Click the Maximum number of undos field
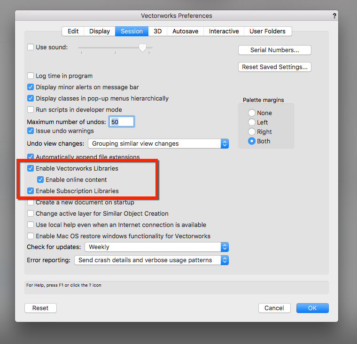 [x=122, y=122]
